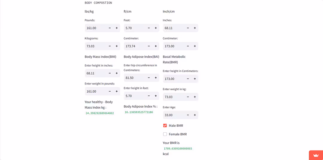Enable the Female BMR checkbox
Screen dimensions: 323x160
(165, 134)
